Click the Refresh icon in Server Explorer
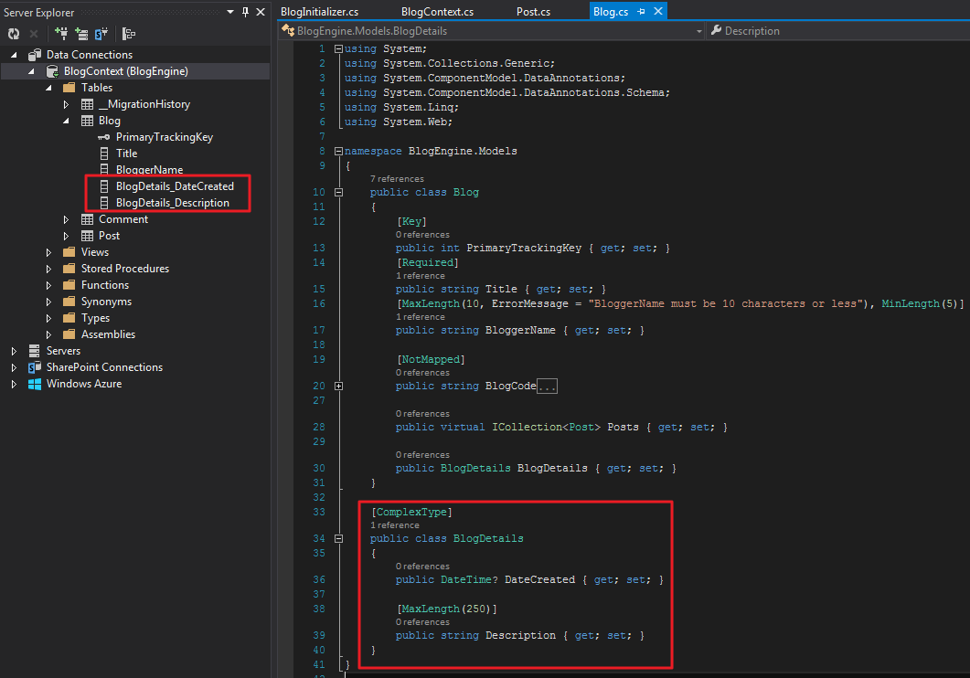The height and width of the screenshot is (678, 970). point(14,34)
